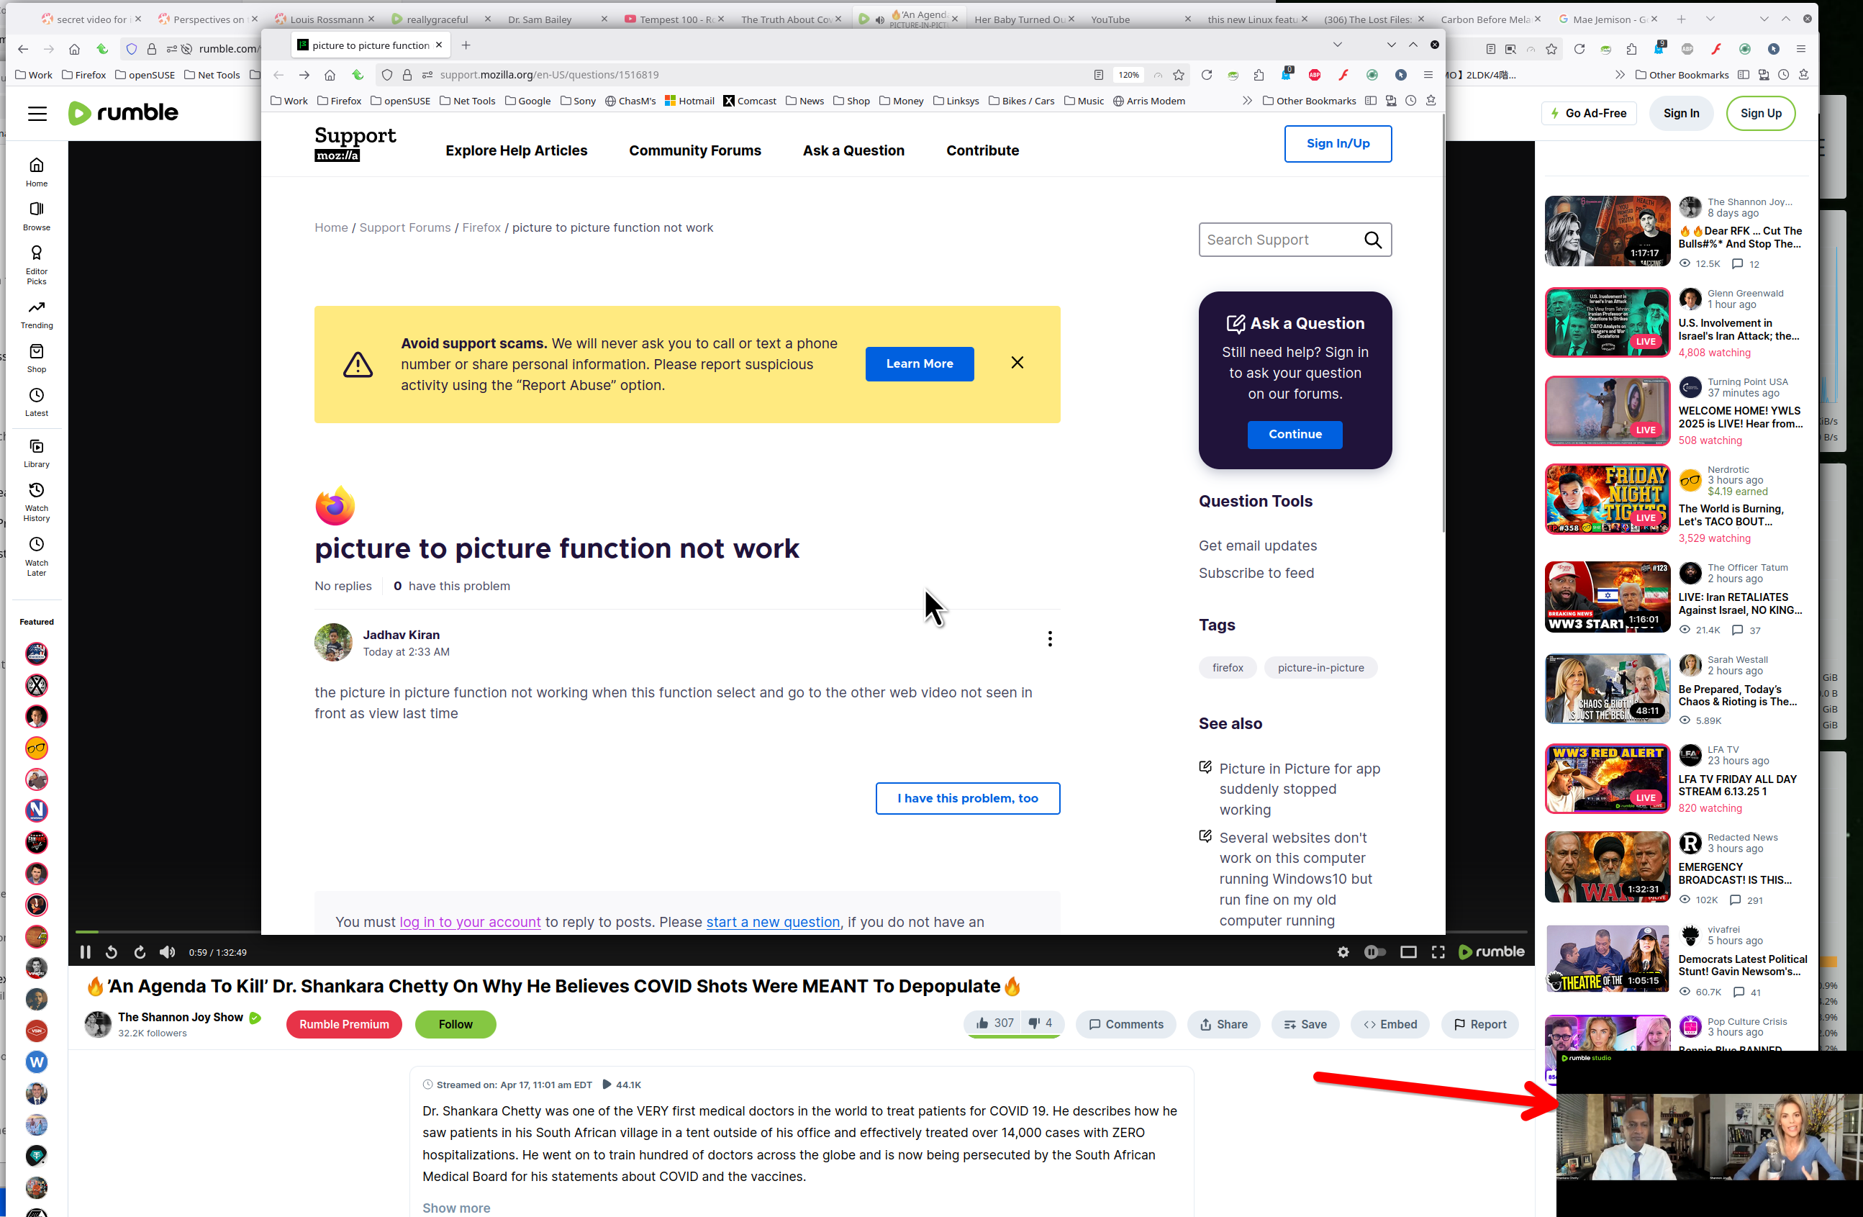1863x1217 pixels.
Task: Switch Rumble player to theater mode
Action: click(1408, 952)
